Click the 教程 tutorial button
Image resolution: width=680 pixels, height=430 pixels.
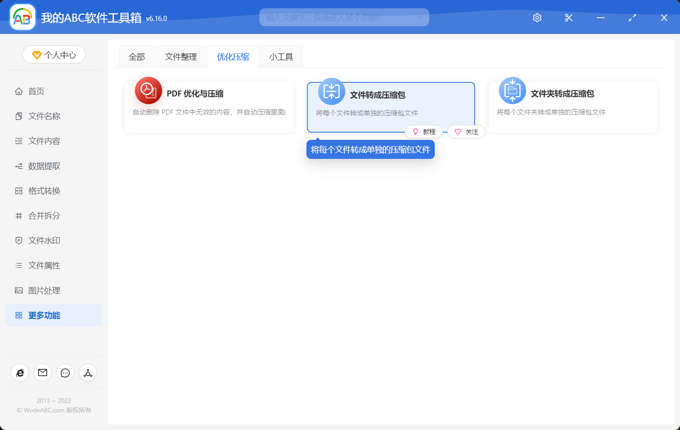pyautogui.click(x=424, y=132)
